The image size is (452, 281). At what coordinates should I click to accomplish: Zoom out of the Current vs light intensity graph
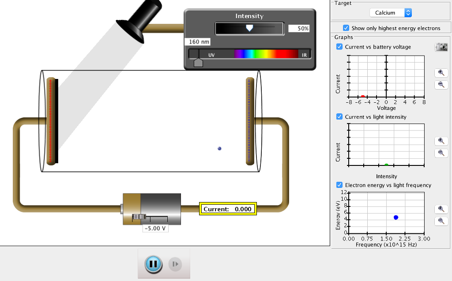click(x=441, y=153)
